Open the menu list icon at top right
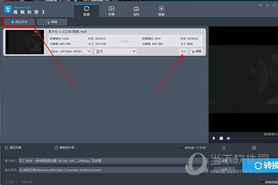The image size is (278, 185). coord(274,5)
